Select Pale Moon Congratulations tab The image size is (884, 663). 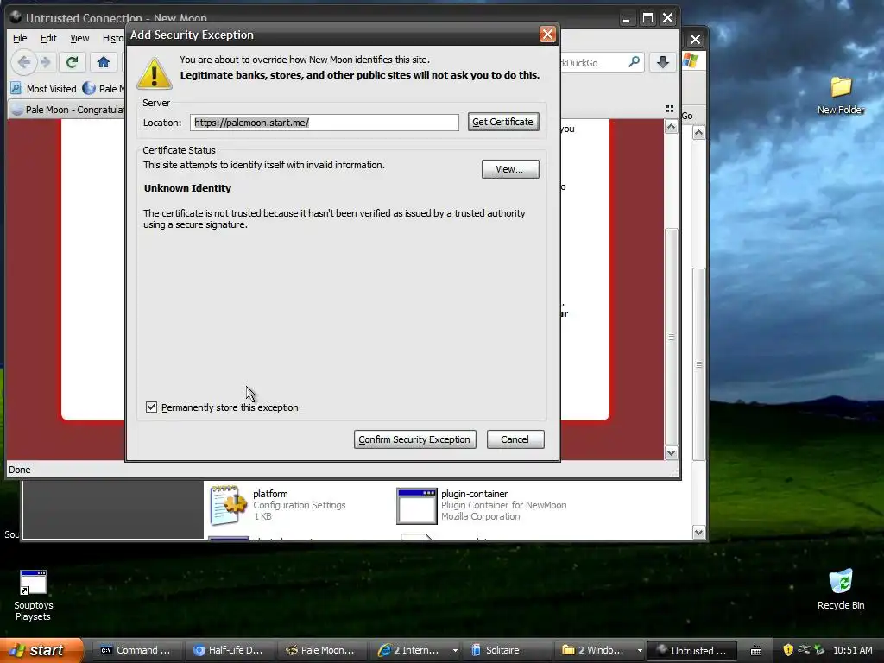[67, 110]
